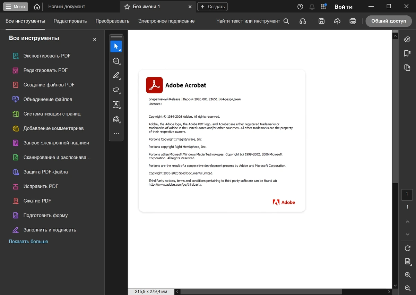Close the Без имени 1 tab

point(190,7)
